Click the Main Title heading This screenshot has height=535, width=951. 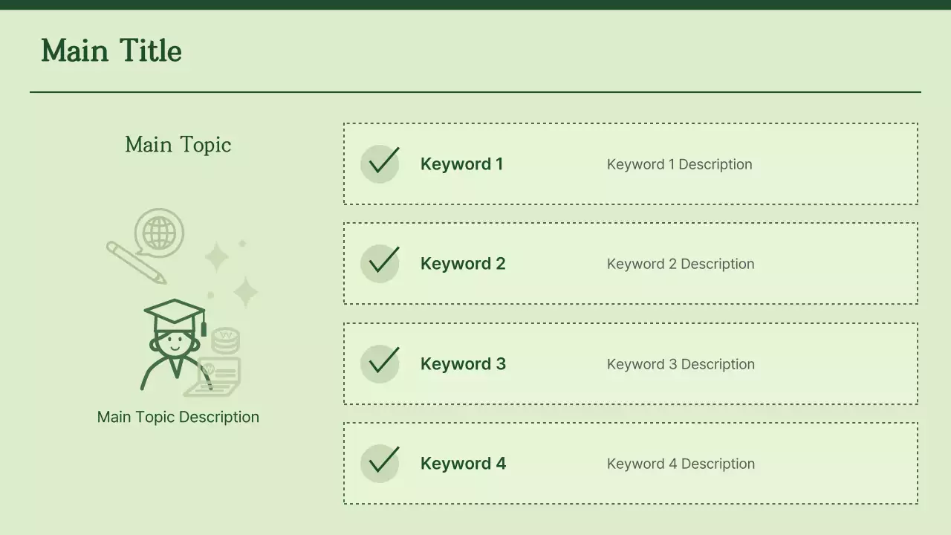point(111,51)
